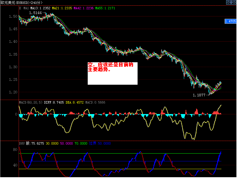Image resolution: width=237 pixels, height=179 pixels.
Task: Click the green 70.0000 level label
Action: (x=81, y=143)
